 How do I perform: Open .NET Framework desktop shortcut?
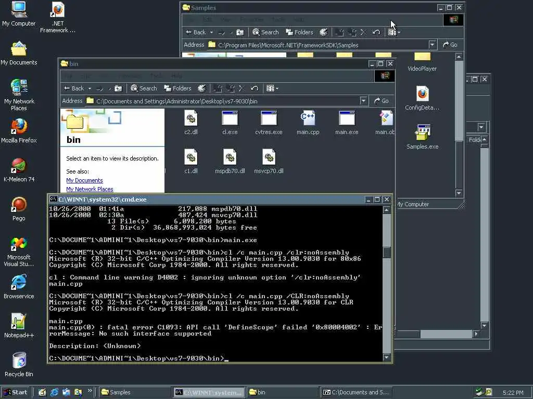58,17
